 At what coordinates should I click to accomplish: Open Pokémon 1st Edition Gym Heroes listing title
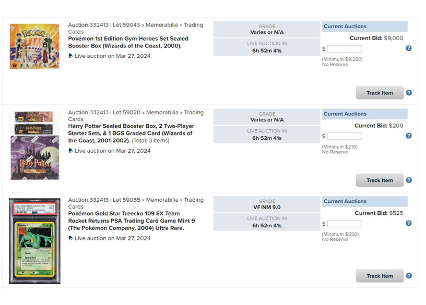pos(128,42)
